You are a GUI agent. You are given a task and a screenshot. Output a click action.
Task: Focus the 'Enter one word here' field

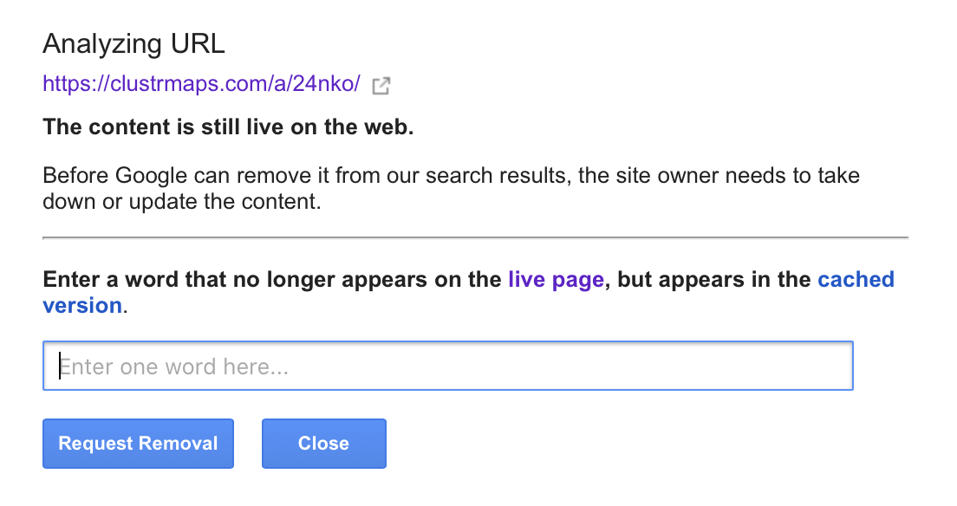447,366
